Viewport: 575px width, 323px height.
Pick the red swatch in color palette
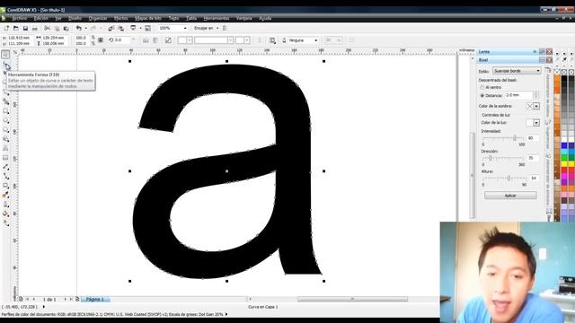(x=564, y=170)
